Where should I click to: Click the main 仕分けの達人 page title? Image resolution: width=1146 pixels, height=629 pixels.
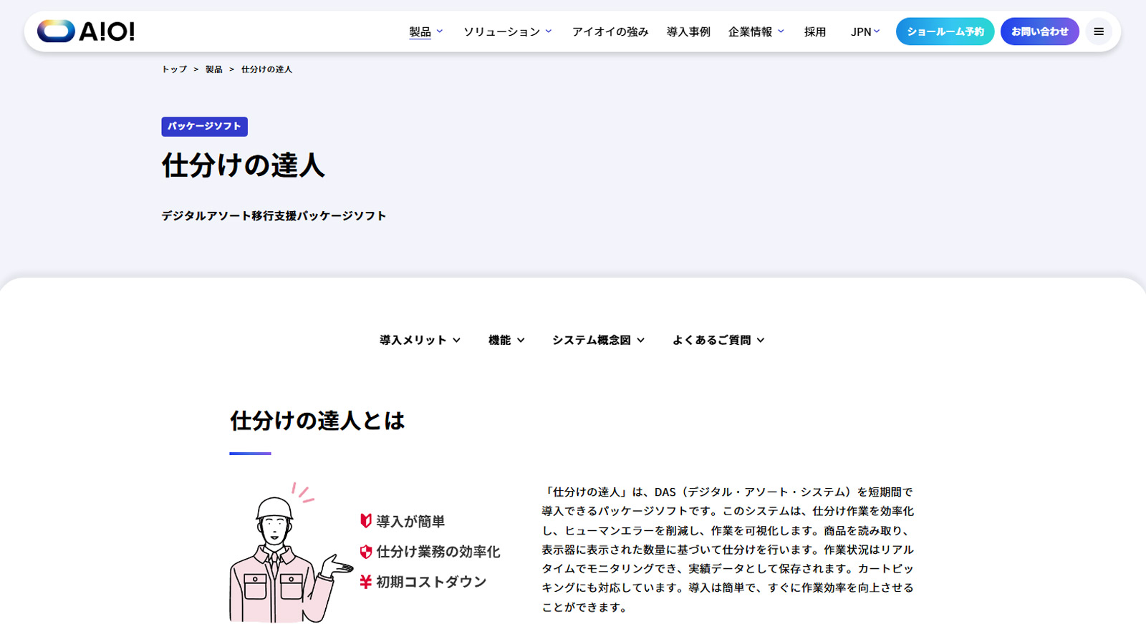pos(243,165)
